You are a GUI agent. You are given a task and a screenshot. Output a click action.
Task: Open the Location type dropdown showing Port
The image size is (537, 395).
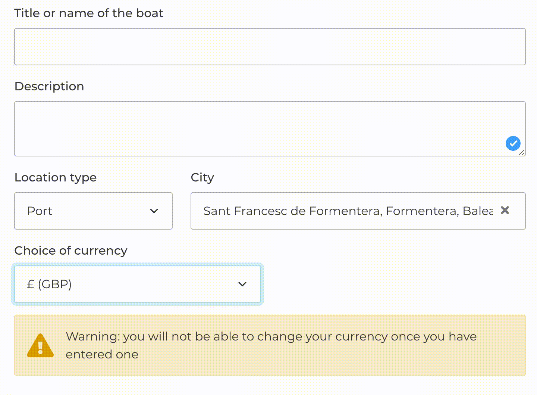(93, 211)
